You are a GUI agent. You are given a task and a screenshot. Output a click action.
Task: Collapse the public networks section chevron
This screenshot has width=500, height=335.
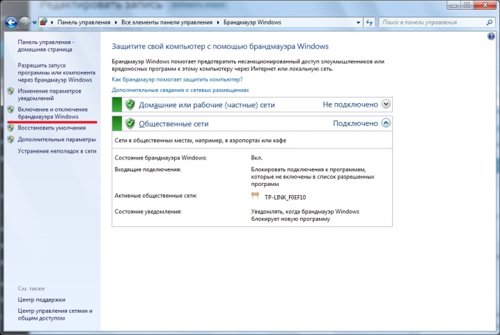point(386,123)
